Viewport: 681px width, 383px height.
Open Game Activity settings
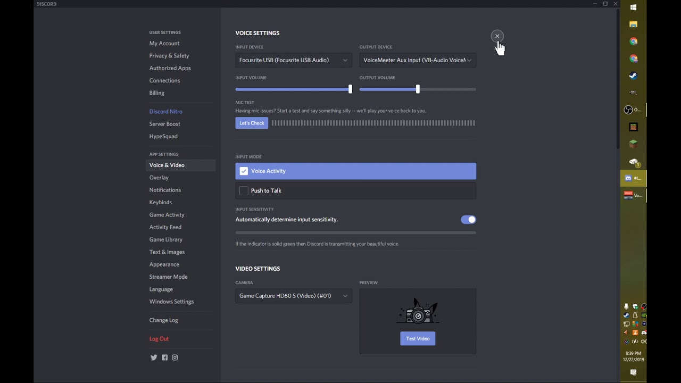tap(167, 215)
